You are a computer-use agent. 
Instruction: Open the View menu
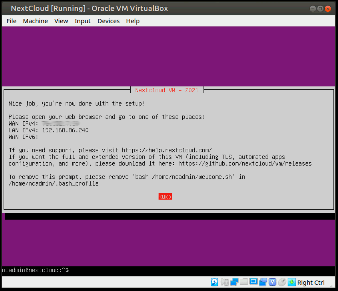pyautogui.click(x=61, y=21)
